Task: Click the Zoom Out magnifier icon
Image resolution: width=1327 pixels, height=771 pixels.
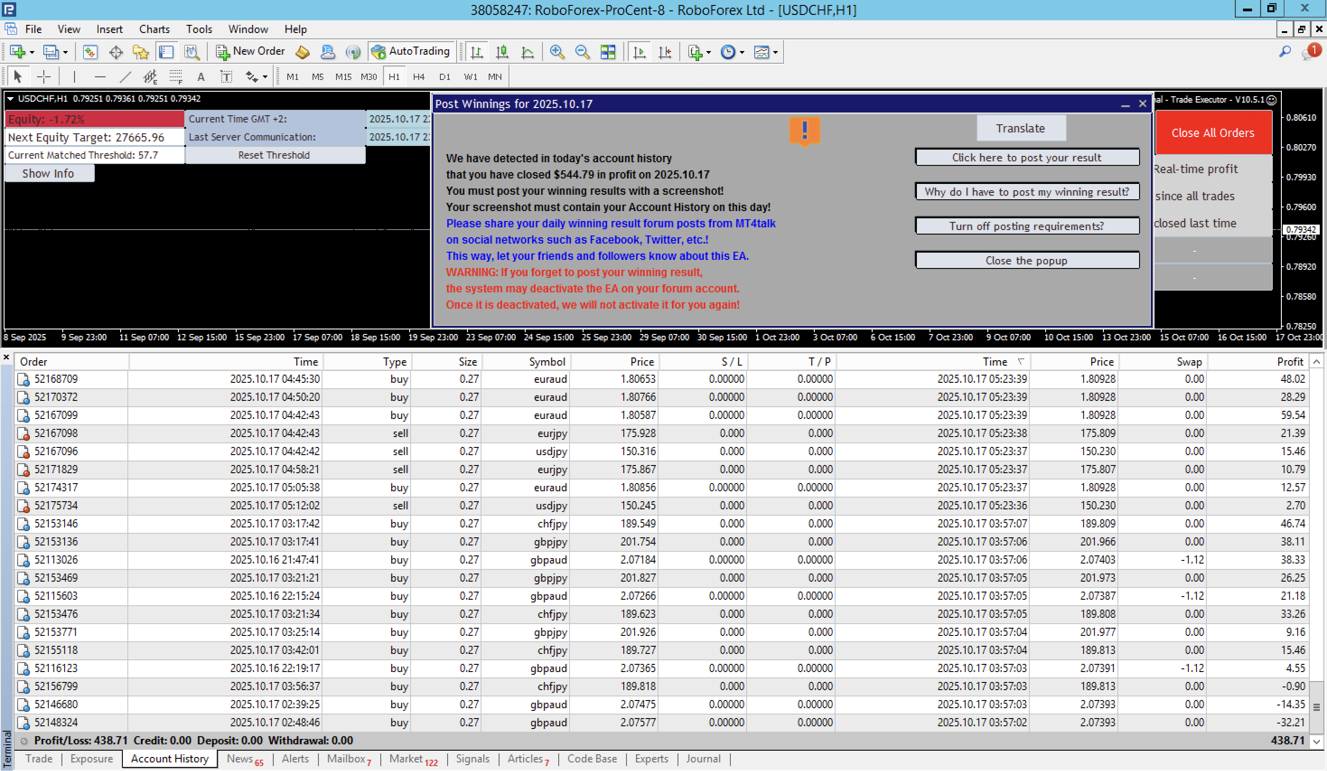Action: pos(582,52)
